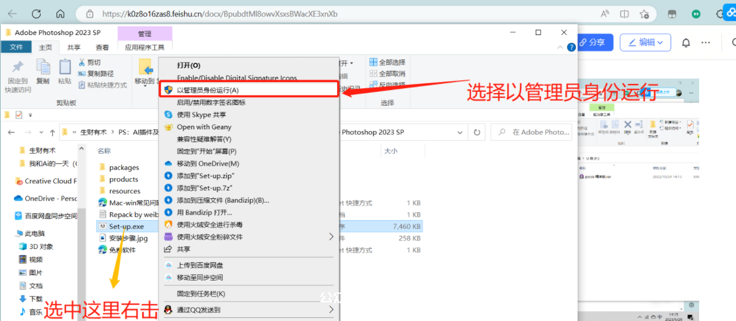Click the read aloud icon in address bar
This screenshot has width=736, height=321.
point(605,13)
